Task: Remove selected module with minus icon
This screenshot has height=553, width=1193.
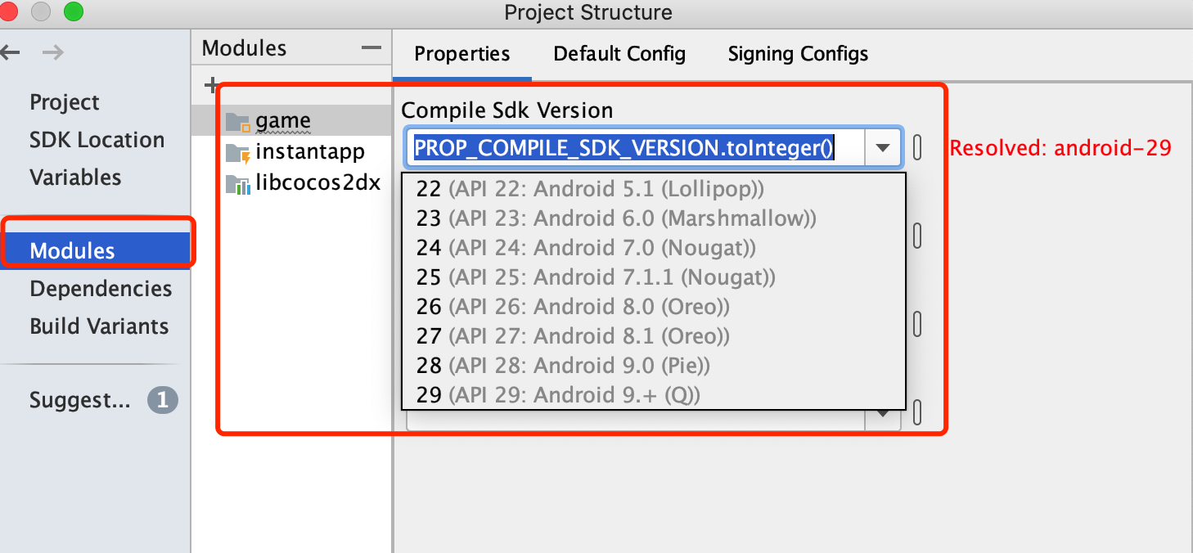Action: point(371,48)
